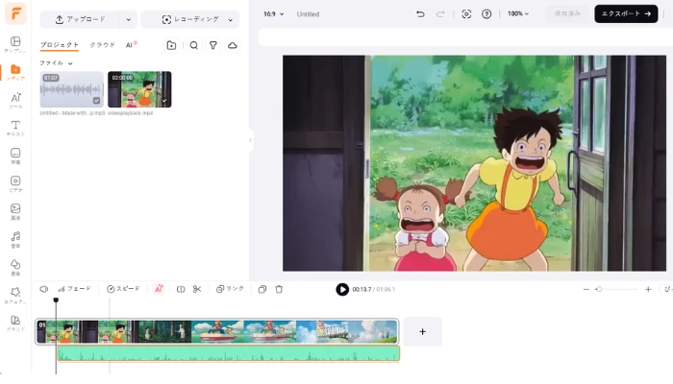Select the video clip on timeline
The image size is (673, 384).
pos(216,331)
